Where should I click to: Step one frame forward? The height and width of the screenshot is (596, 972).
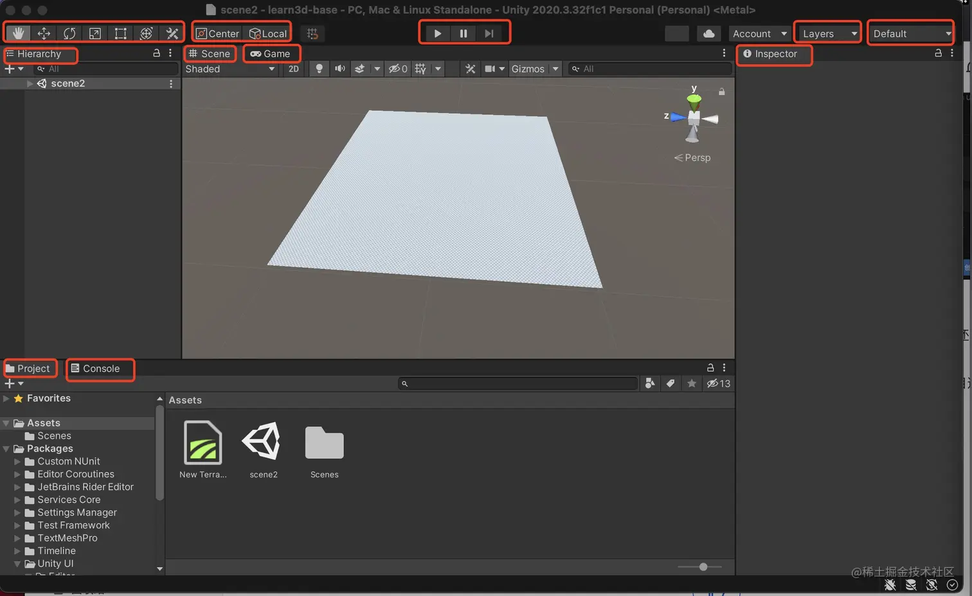pos(489,33)
